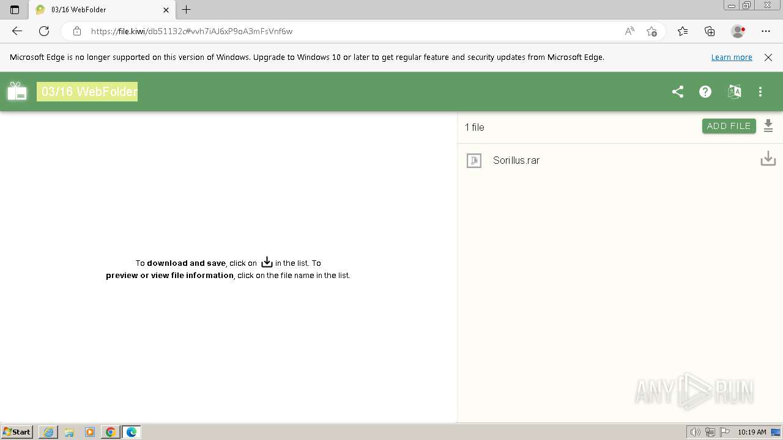This screenshot has width=783, height=440.
Task: Click the Sorillus.rar file type icon
Action: (x=474, y=160)
